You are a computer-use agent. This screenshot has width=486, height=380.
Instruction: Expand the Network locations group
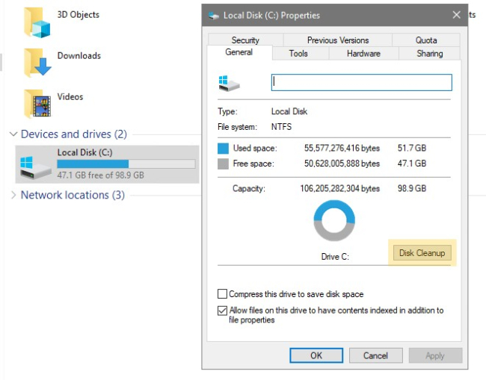(13, 195)
